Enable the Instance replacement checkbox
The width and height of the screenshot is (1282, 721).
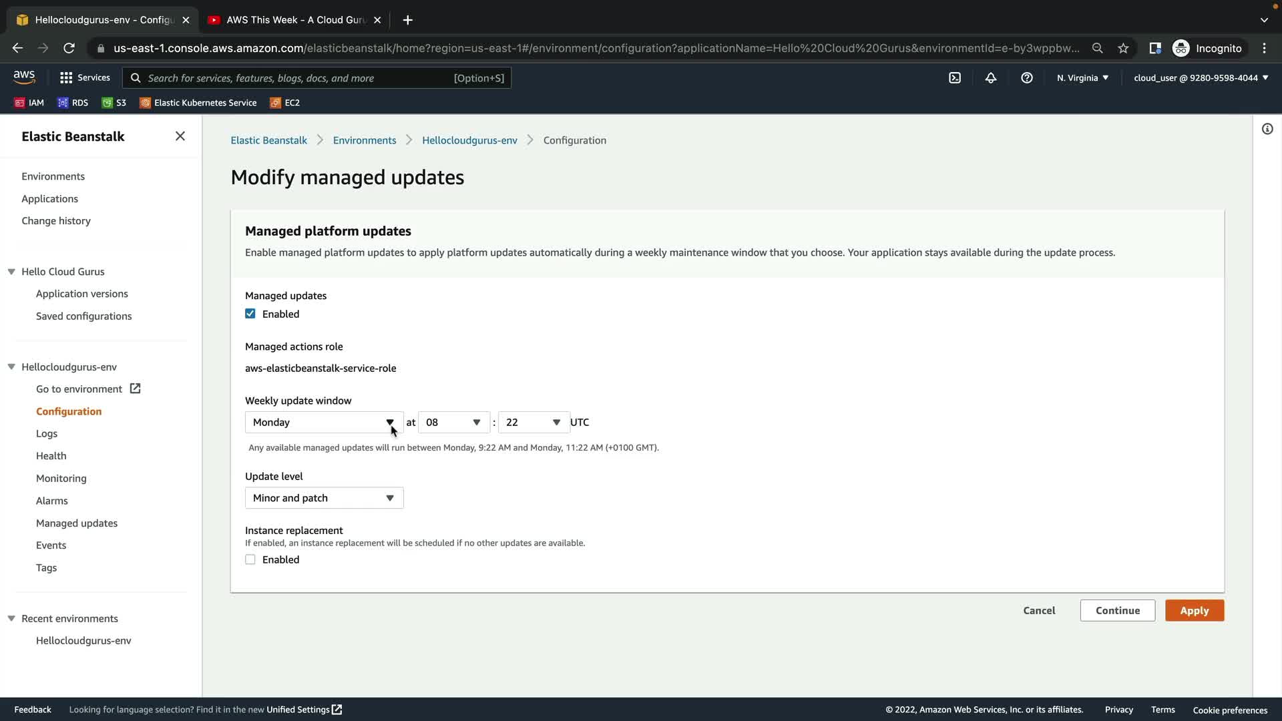(250, 559)
